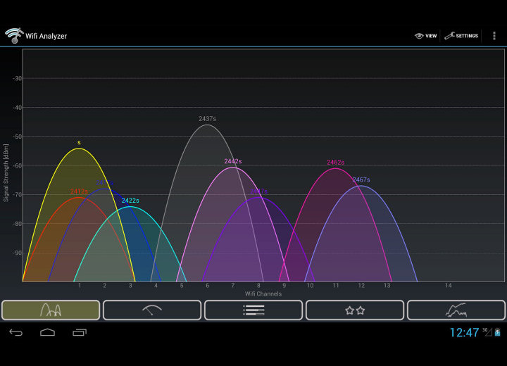Select the channel graph view tab

(x=51, y=310)
